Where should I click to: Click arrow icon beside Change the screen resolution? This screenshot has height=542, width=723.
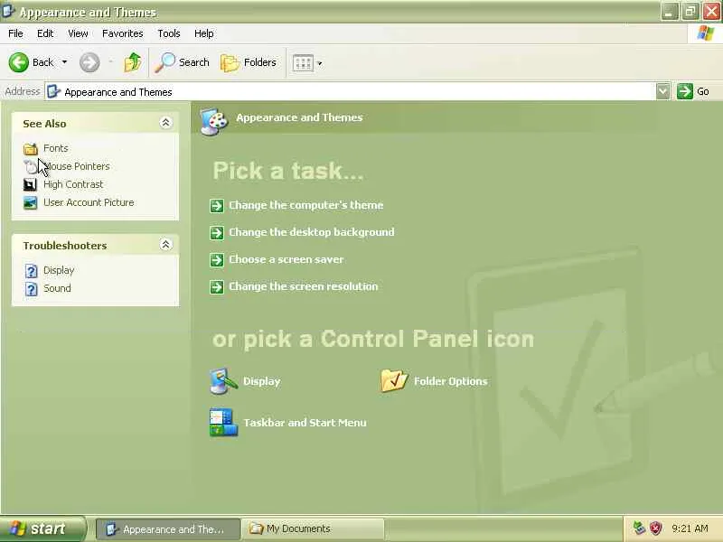[217, 287]
